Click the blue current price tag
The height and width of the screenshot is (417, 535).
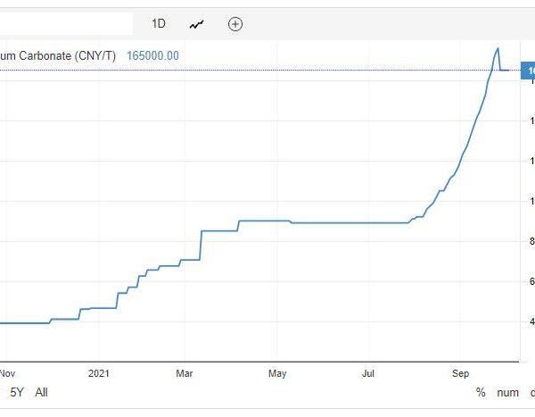click(527, 70)
